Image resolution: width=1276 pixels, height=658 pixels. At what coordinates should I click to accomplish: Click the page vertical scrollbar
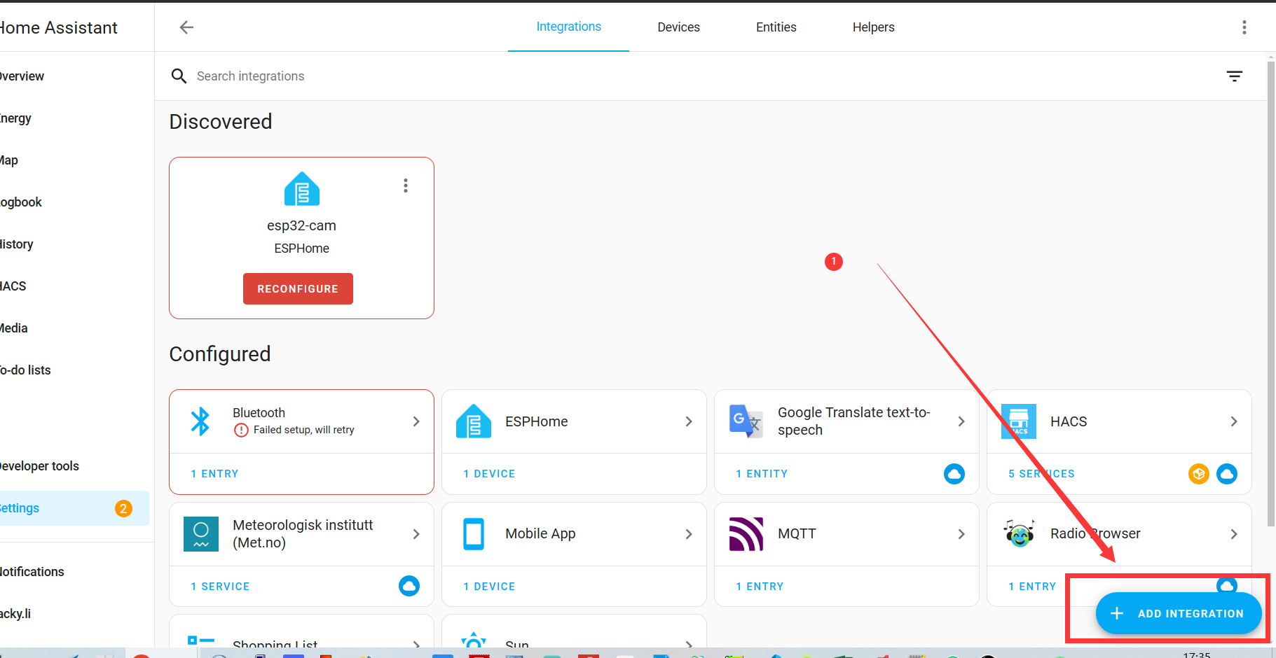click(1270, 294)
